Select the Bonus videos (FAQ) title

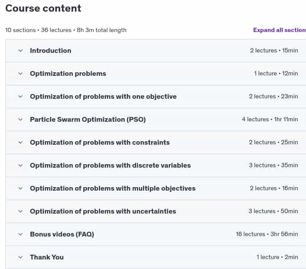click(x=62, y=234)
